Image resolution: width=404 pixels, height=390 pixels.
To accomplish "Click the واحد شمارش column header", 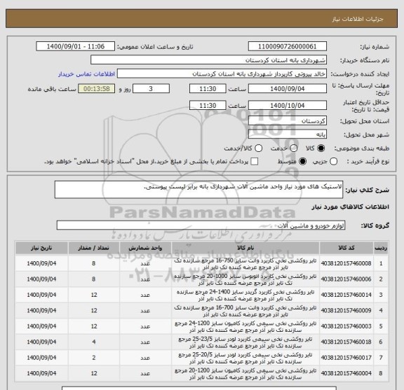I will coord(145,248).
